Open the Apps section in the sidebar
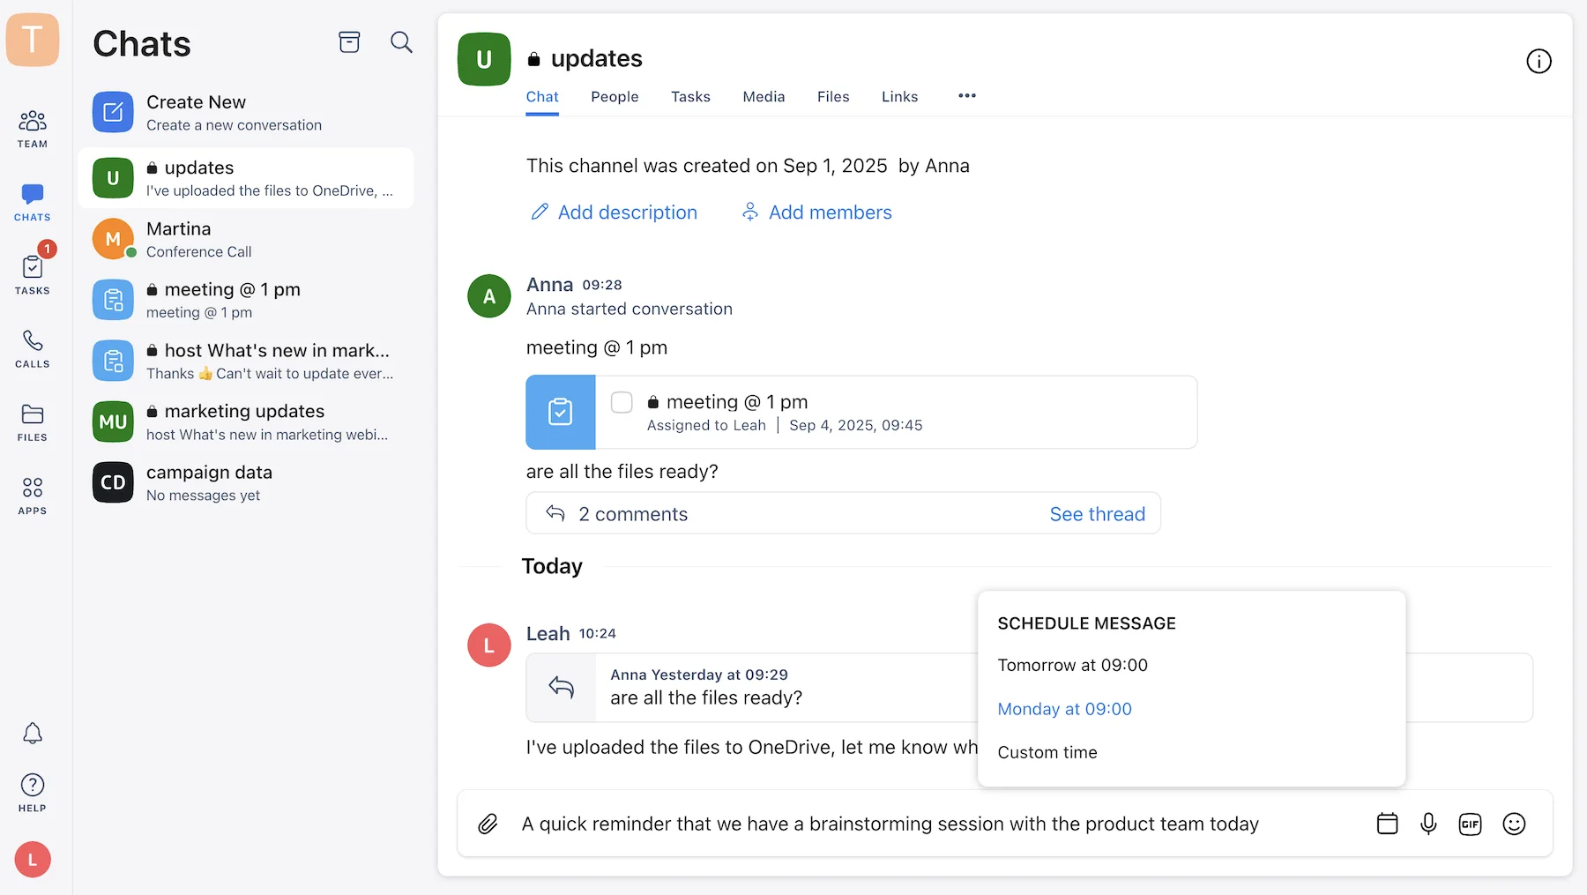This screenshot has width=1587, height=895. tap(32, 494)
